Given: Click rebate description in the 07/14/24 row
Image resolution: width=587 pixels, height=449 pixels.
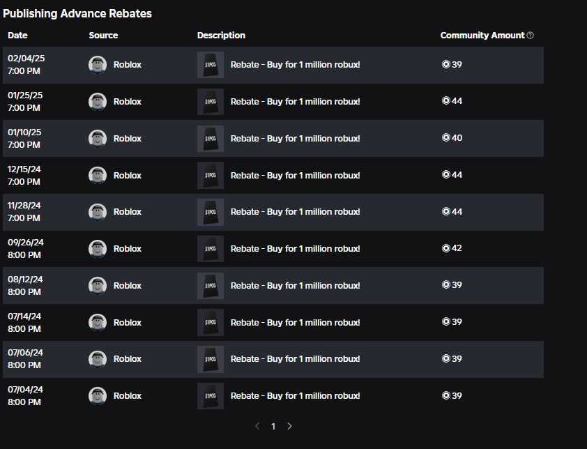Looking at the screenshot, I should point(296,322).
